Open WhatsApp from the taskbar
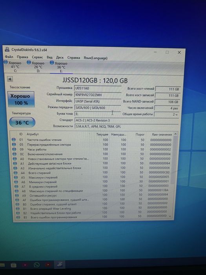Screen dimensions: 206x275 [36, 265]
